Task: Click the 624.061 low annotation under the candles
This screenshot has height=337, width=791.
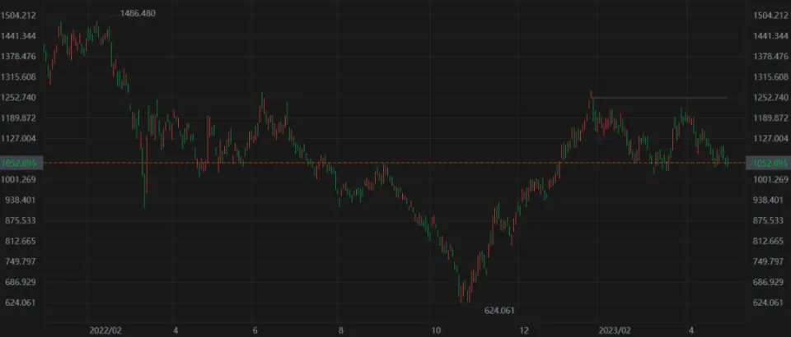Action: pyautogui.click(x=500, y=311)
